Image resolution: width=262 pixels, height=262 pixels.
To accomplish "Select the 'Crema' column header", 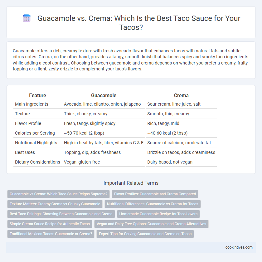I will [181, 95].
